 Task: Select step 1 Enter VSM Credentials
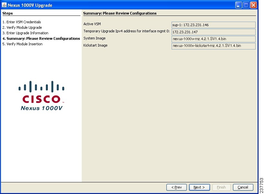[x=22, y=22]
